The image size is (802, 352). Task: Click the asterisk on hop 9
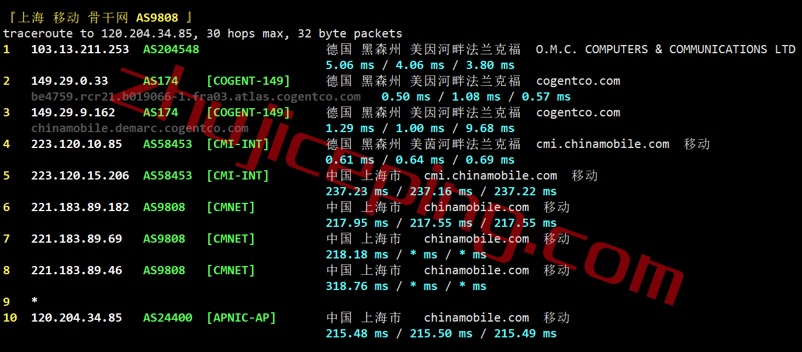[34, 301]
